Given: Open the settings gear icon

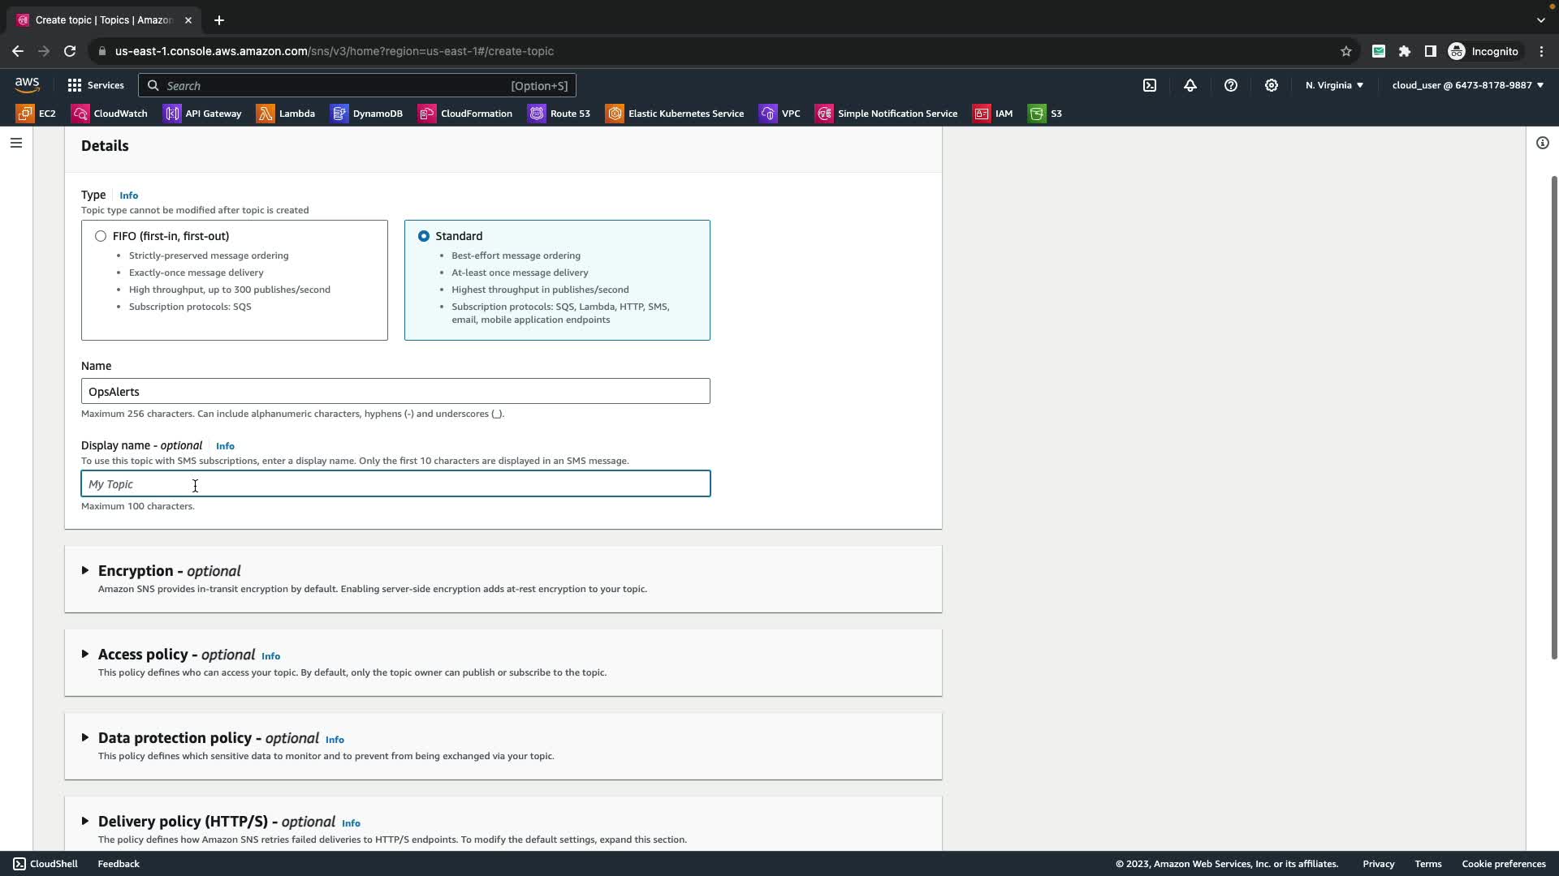Looking at the screenshot, I should tap(1272, 85).
